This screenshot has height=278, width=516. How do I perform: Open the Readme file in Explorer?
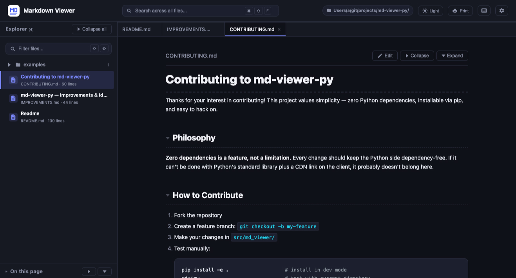(x=57, y=117)
